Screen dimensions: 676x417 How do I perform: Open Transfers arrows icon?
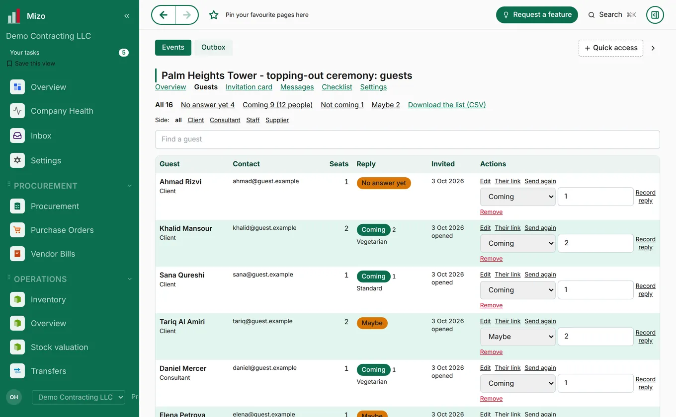click(17, 371)
